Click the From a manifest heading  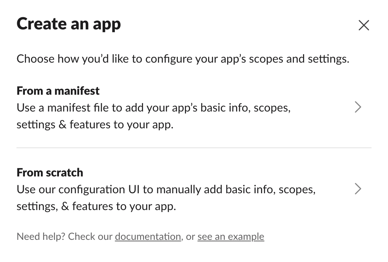coord(58,91)
